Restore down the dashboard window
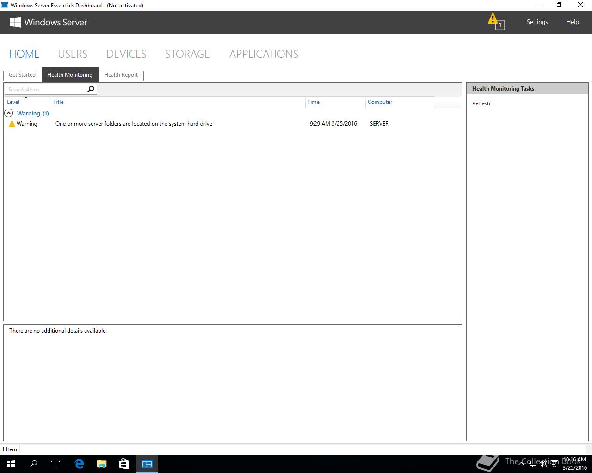Screen dimensions: 592x473 pos(559,5)
